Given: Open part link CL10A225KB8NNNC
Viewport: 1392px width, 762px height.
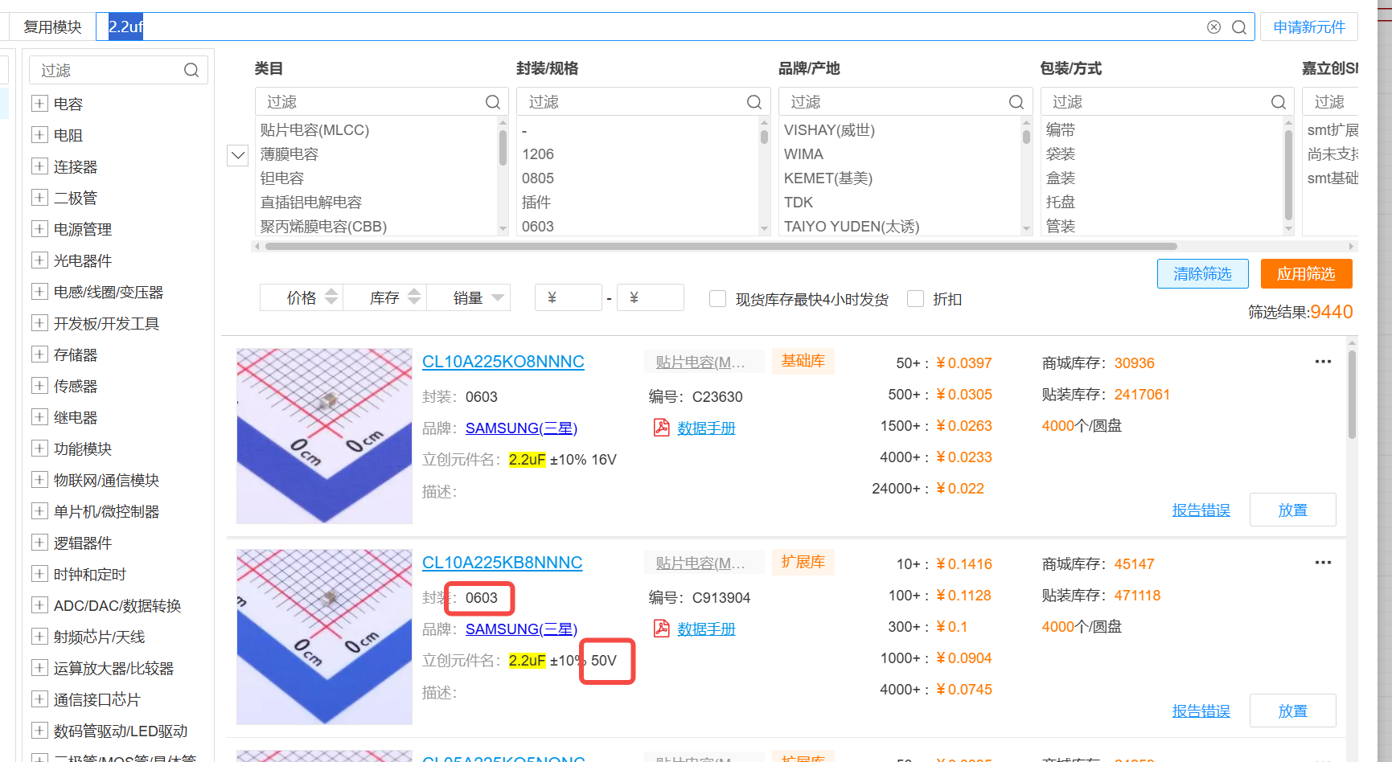Looking at the screenshot, I should [503, 563].
